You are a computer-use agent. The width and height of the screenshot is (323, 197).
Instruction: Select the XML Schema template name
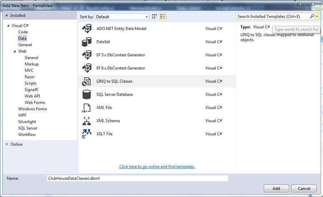(108, 121)
